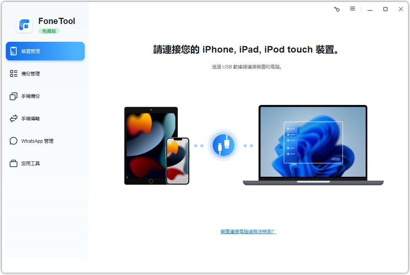The height and width of the screenshot is (275, 410).
Task: Minimize the FoneTool window
Action: (x=370, y=9)
